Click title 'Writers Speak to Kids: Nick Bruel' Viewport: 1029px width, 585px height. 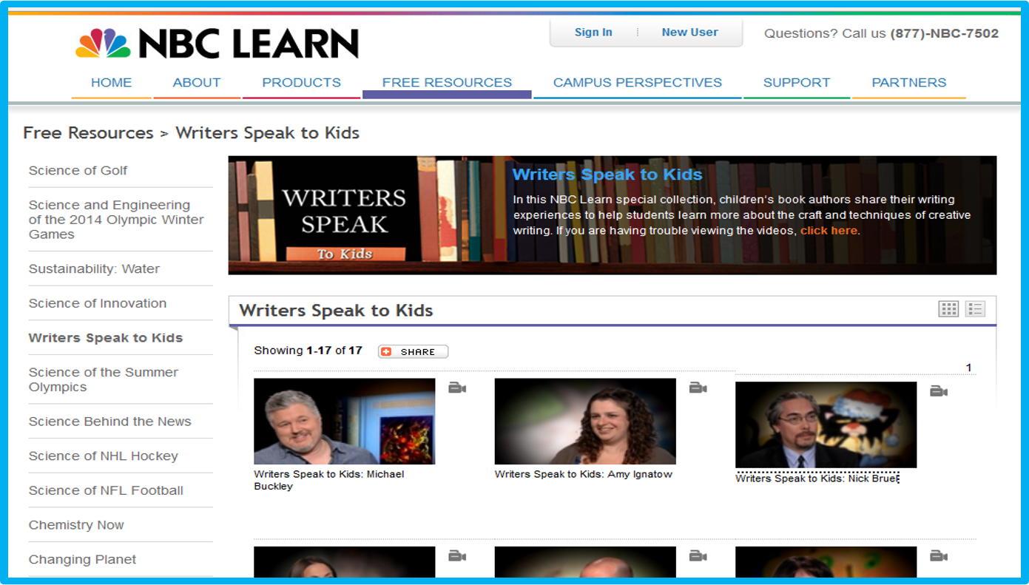[817, 479]
